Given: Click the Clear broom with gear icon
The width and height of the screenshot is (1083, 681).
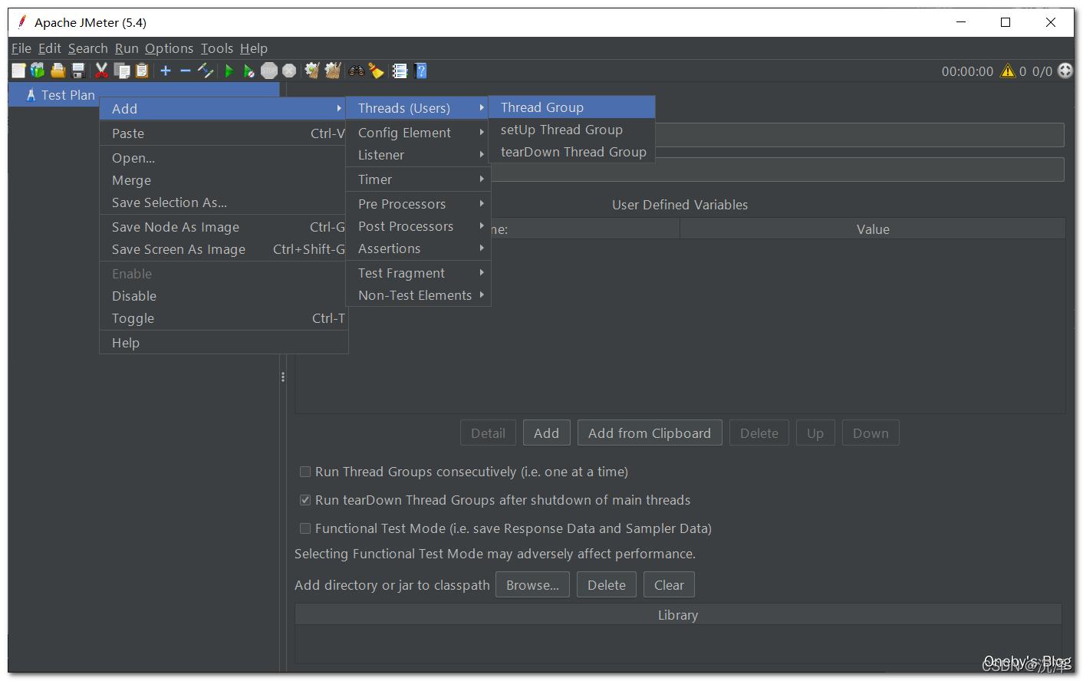Looking at the screenshot, I should [311, 71].
